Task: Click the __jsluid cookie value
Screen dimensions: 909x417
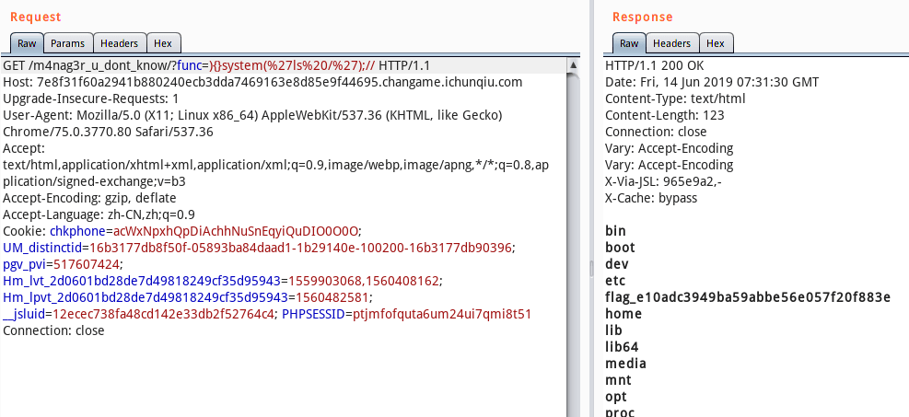Action: [163, 315]
